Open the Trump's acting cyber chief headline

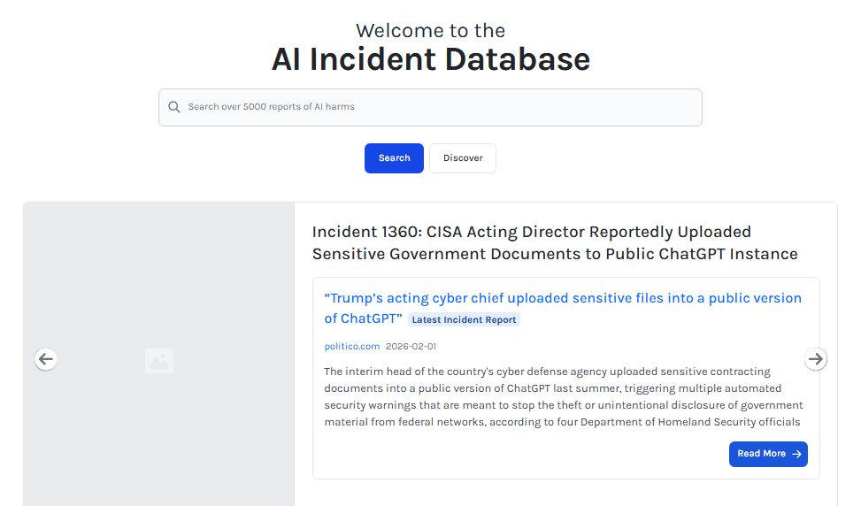(563, 299)
